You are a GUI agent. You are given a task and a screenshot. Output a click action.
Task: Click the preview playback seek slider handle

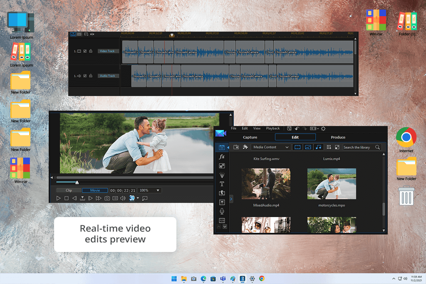point(77,182)
